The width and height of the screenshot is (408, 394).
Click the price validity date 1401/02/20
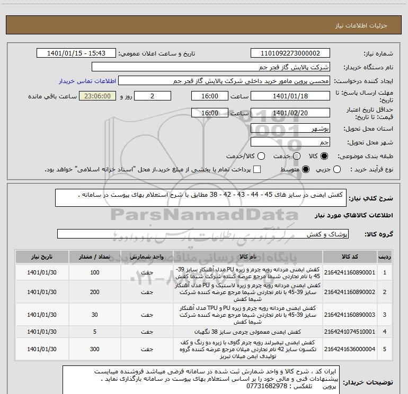point(290,113)
